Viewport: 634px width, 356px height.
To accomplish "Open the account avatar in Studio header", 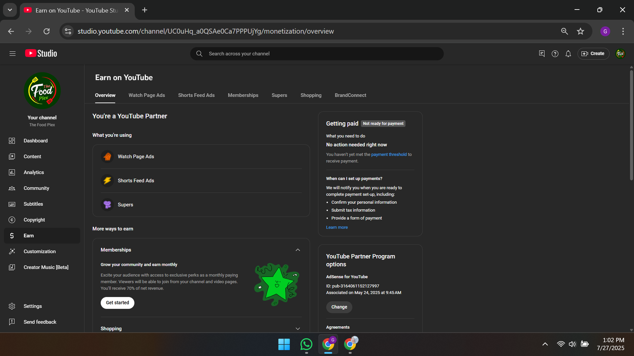I will 620,53.
